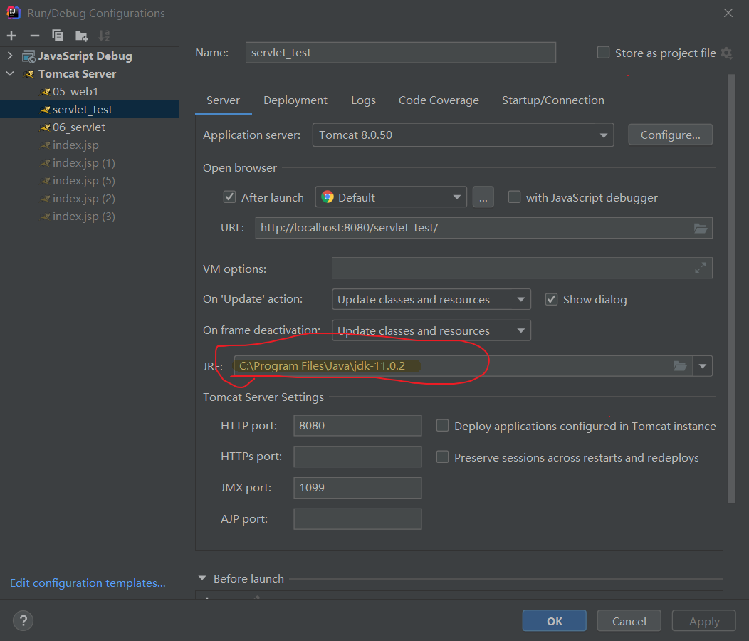
Task: Open the On 'Update' action dropdown
Action: point(431,299)
